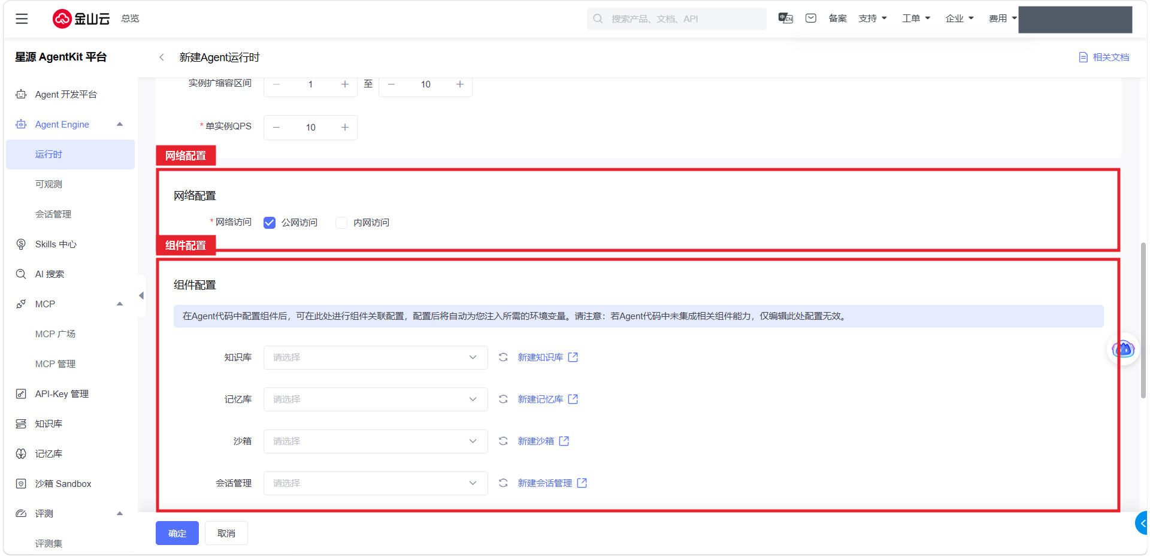Collapse the 评测 menu group
1150x557 pixels.
click(120, 513)
